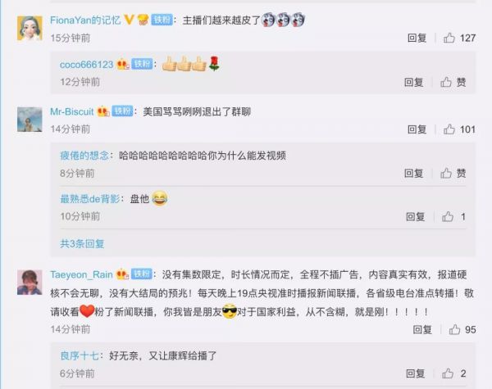The width and height of the screenshot is (492, 389).
Task: Open 良序十七's profile via username
Action: pos(80,355)
